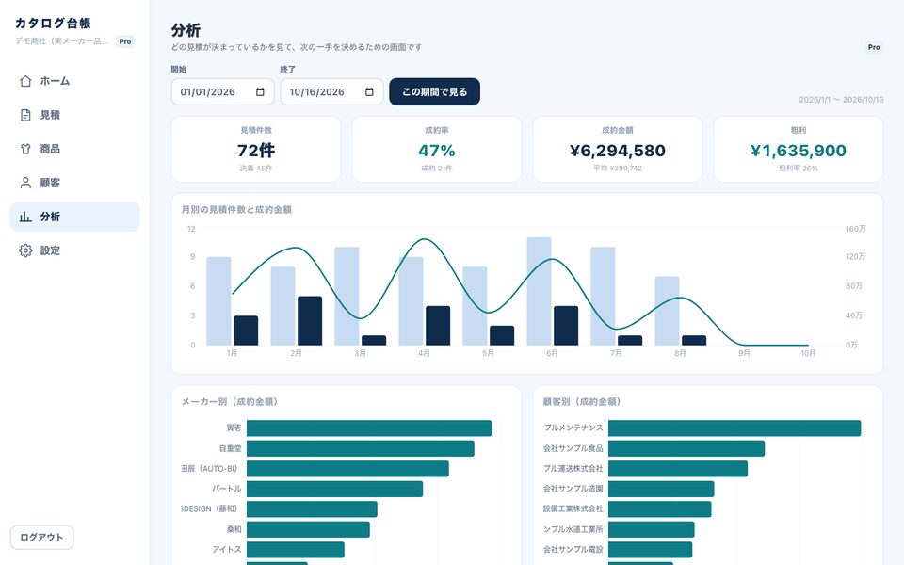904x565 pixels.
Task: Click the Pro badge at the page's top right
Action: coord(874,47)
